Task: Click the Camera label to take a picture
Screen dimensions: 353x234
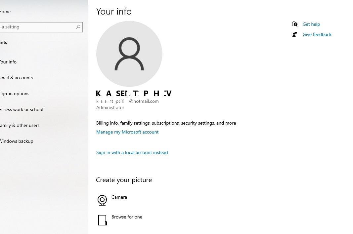Action: point(119,197)
